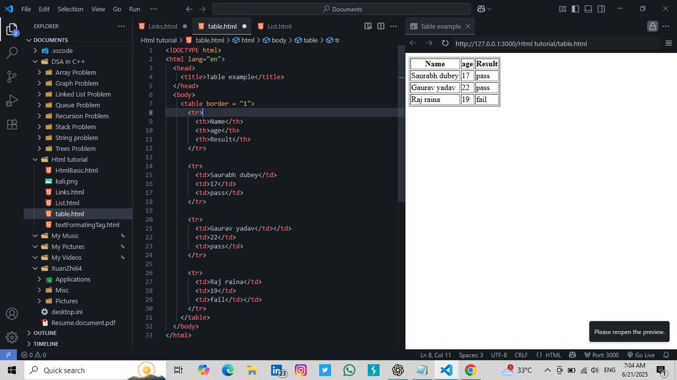Image resolution: width=677 pixels, height=380 pixels.
Task: Open the Selection menu
Action: pyautogui.click(x=71, y=9)
